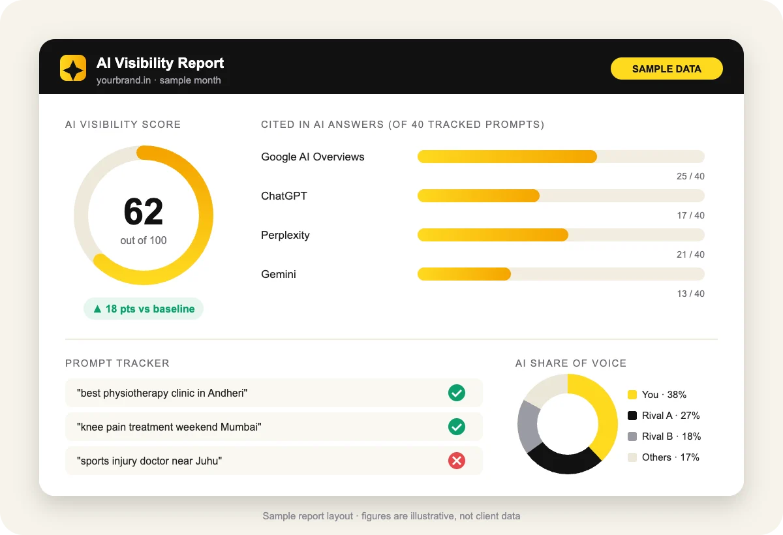This screenshot has width=783, height=535.
Task: Click the PROMPT TRACKER heading
Action: click(x=117, y=363)
